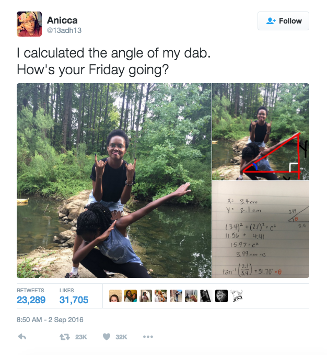Open the photo with red triangle overlay
This screenshot has width=327, height=355.
261,132
